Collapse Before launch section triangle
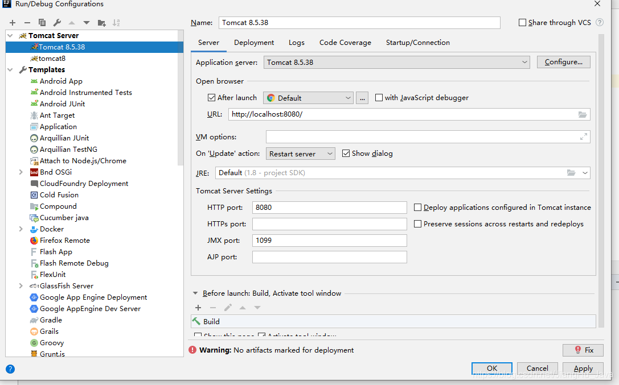 click(195, 293)
